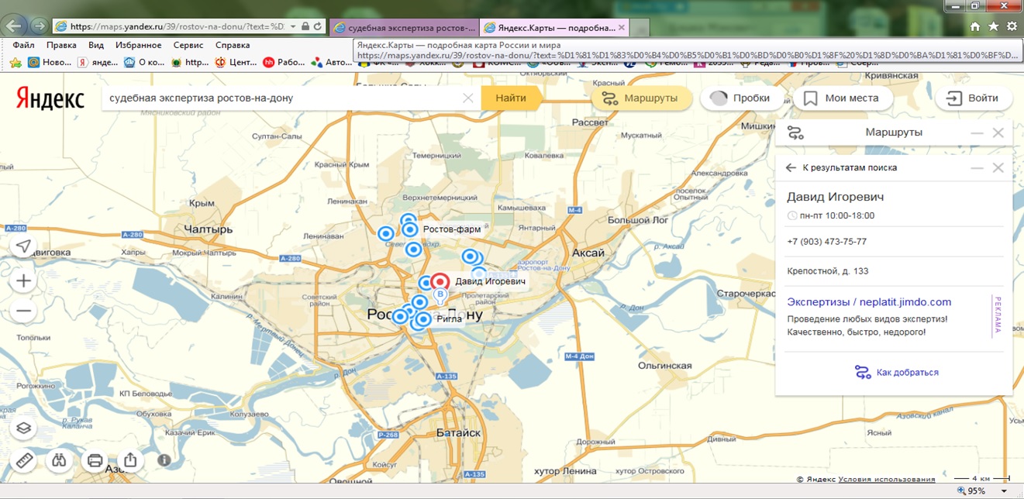Click the Как добраться directions link
This screenshot has width=1024, height=499.
(x=897, y=373)
